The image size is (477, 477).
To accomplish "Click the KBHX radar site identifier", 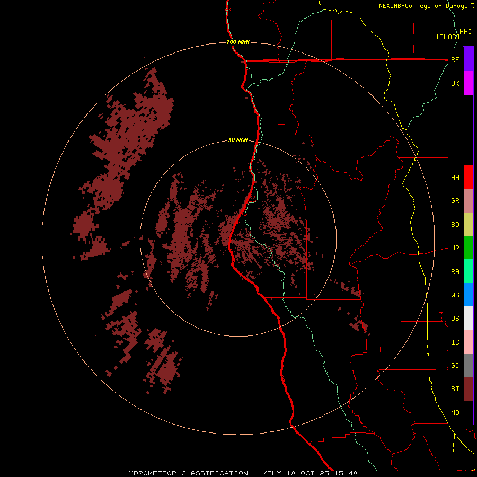I will [272, 473].
